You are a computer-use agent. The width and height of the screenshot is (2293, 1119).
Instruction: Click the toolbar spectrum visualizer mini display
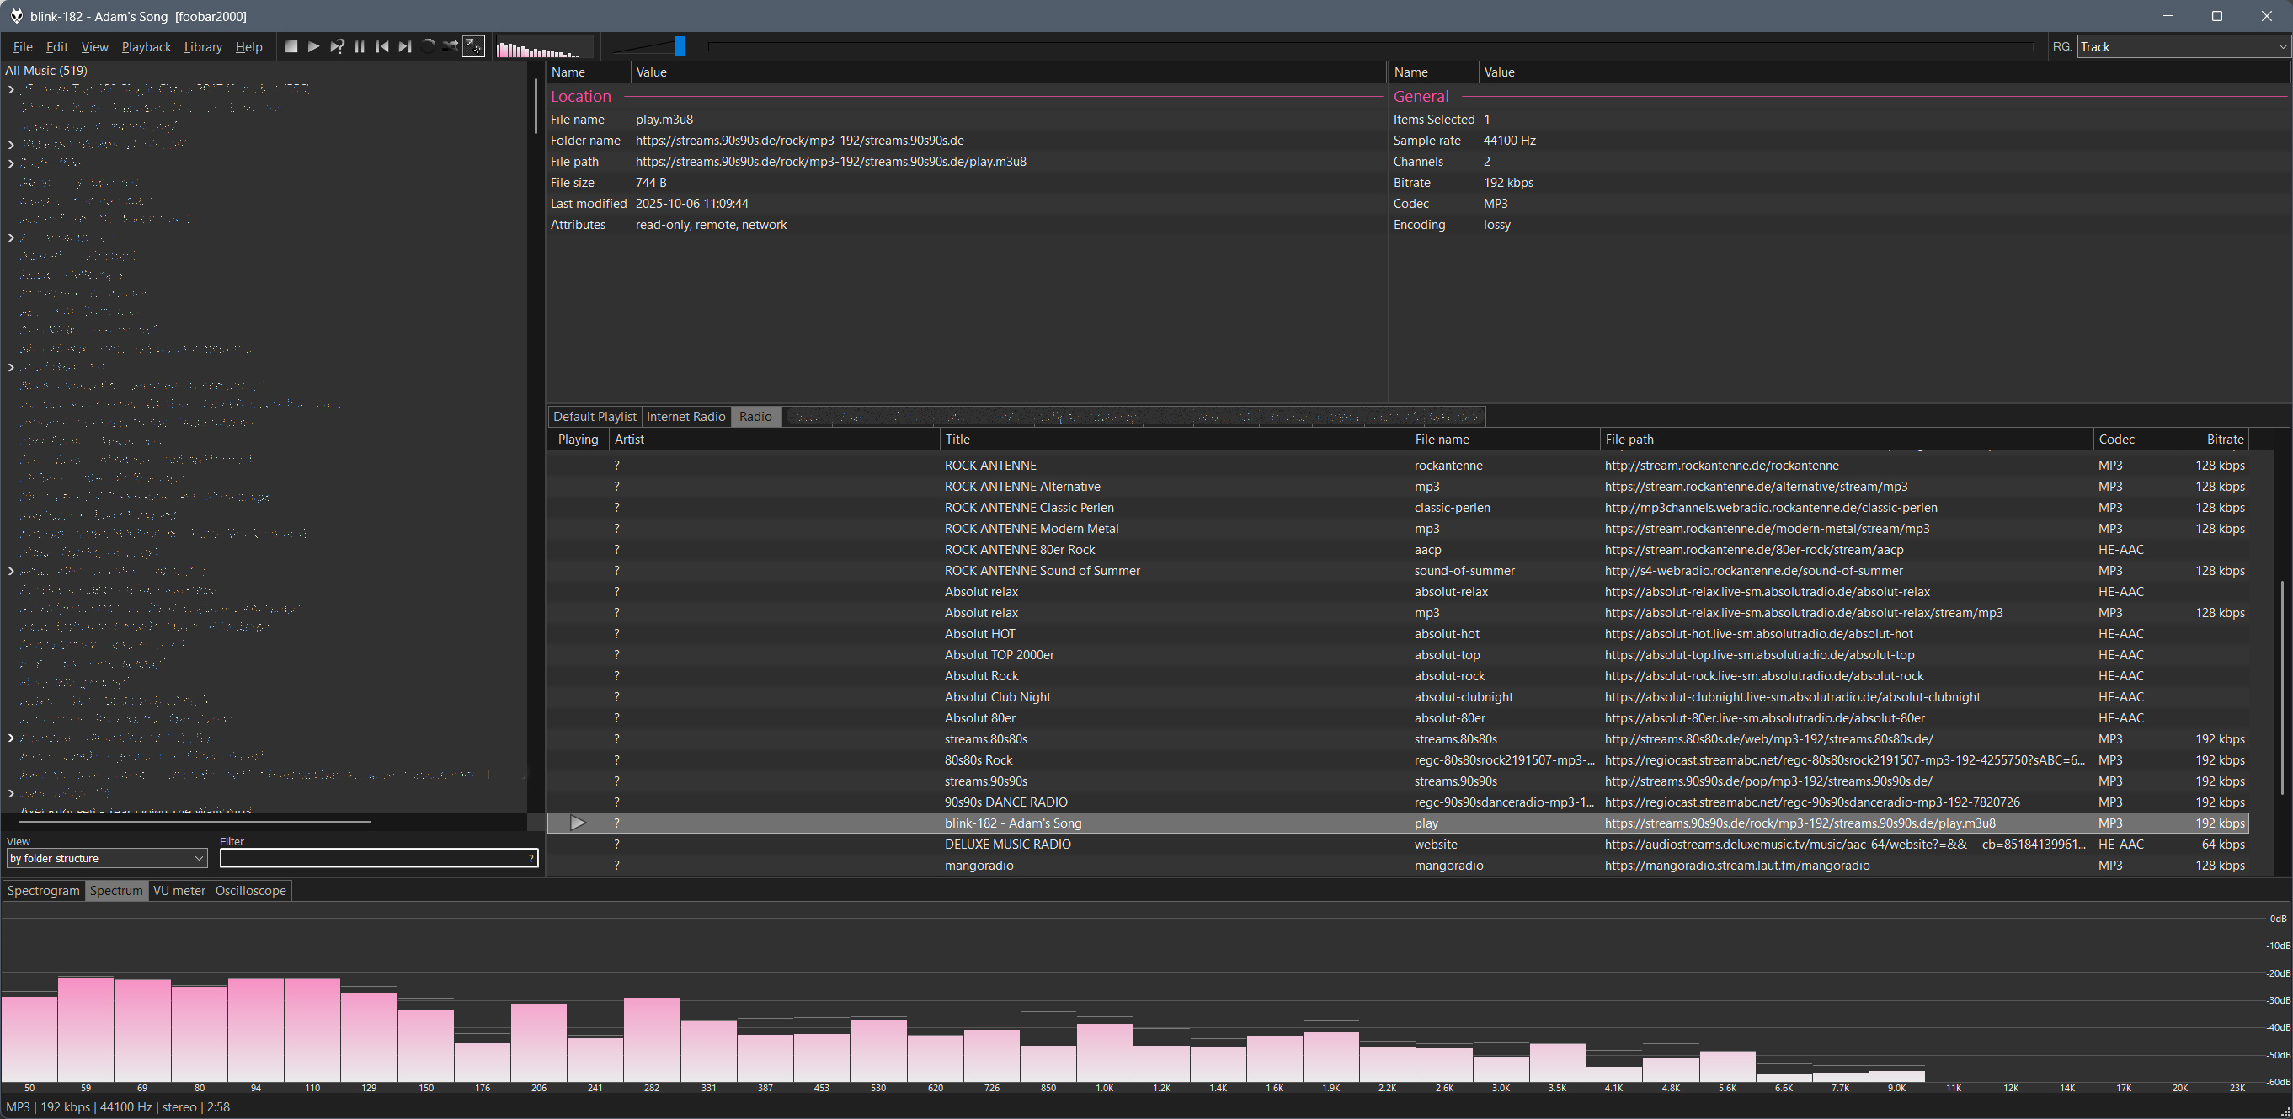tap(543, 48)
